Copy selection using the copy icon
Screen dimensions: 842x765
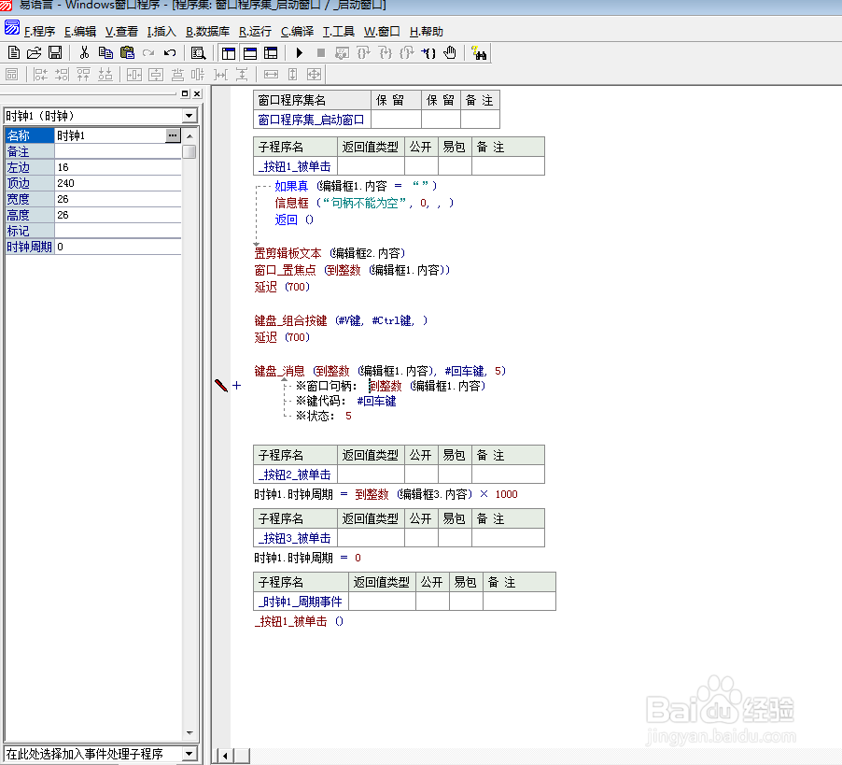(105, 52)
